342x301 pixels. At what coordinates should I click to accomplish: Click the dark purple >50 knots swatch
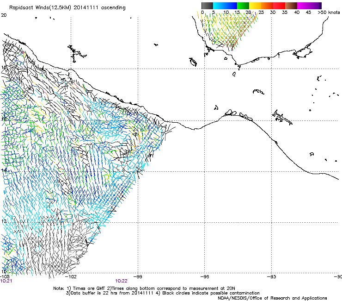tap(320, 6)
